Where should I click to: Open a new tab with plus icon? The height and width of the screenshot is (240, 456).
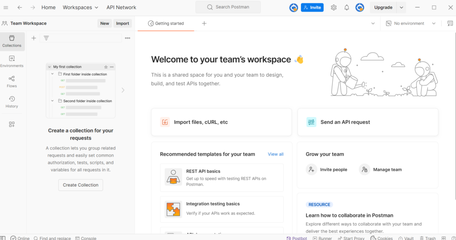(x=204, y=23)
